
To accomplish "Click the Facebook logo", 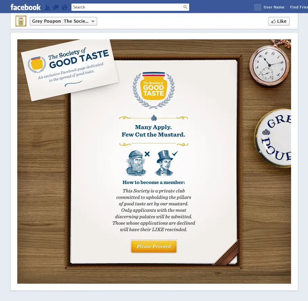I will click(25, 7).
